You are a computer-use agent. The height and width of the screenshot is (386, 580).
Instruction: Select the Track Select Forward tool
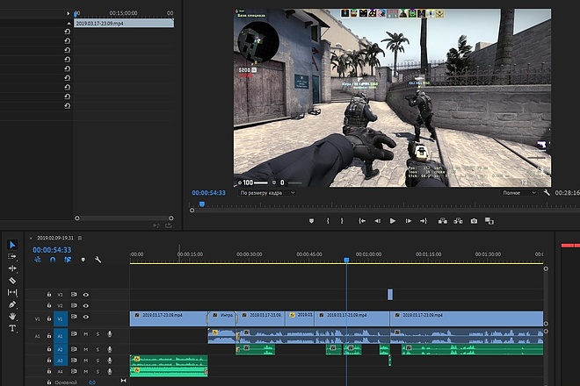[12, 256]
